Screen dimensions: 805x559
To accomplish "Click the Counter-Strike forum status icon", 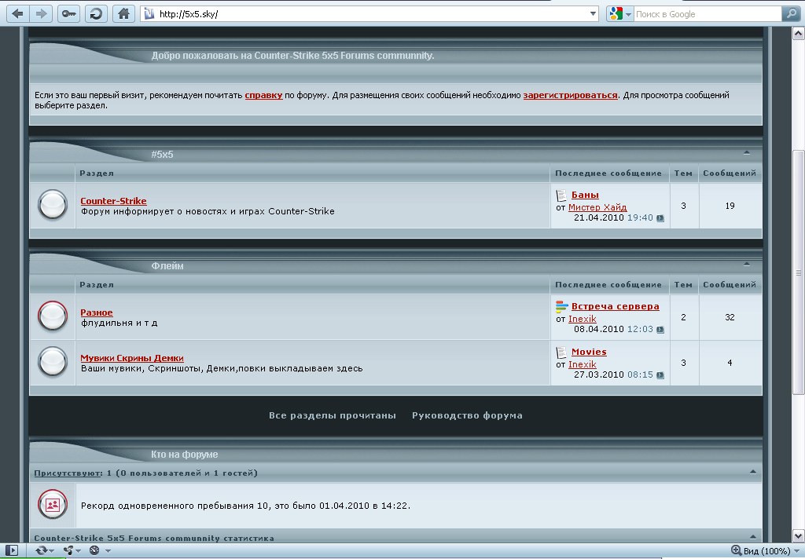I will 53,206.
